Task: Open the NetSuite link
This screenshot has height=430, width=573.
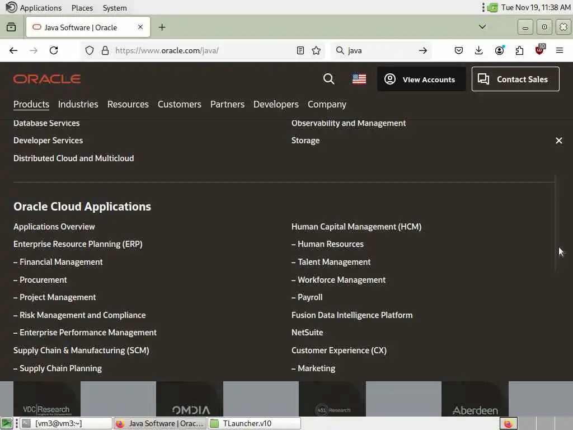Action: pyautogui.click(x=307, y=333)
